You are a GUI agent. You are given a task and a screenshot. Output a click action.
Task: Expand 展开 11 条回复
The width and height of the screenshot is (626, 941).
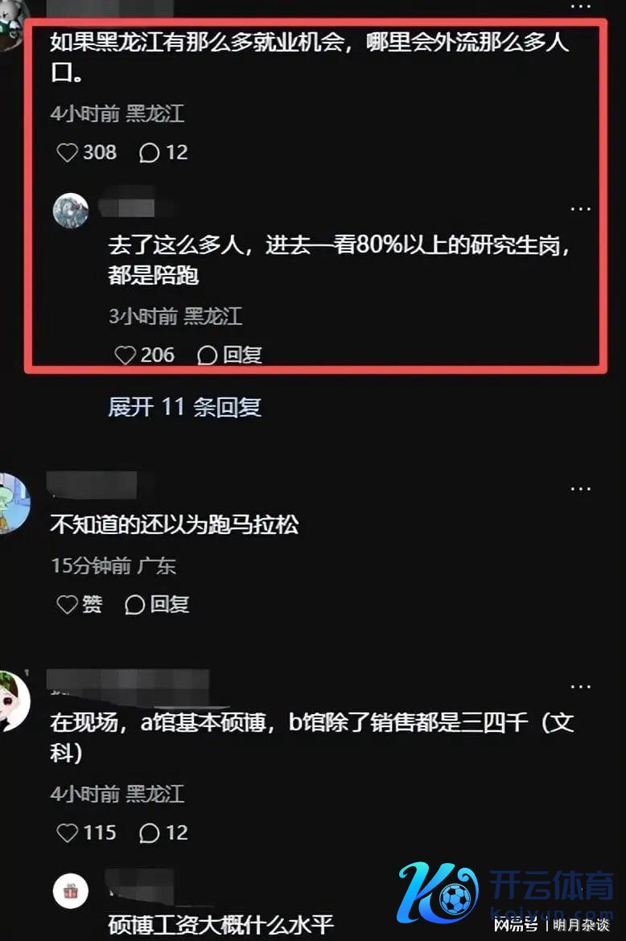(x=184, y=407)
